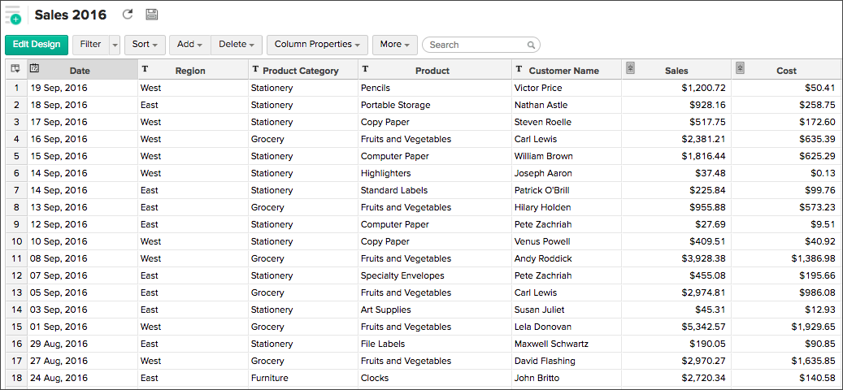Click the Sales column currency type icon
The image size is (843, 390).
630,69
